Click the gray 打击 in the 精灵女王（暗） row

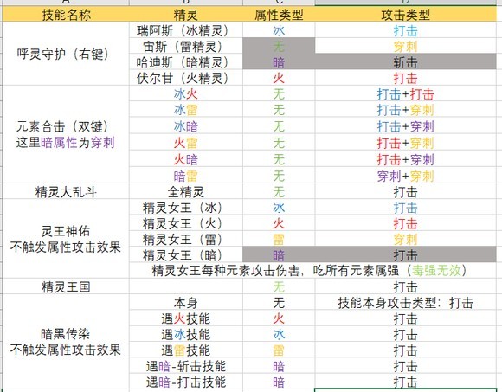click(x=405, y=254)
